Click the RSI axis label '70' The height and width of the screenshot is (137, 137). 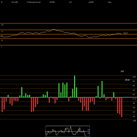pyautogui.click(x=2, y=32)
